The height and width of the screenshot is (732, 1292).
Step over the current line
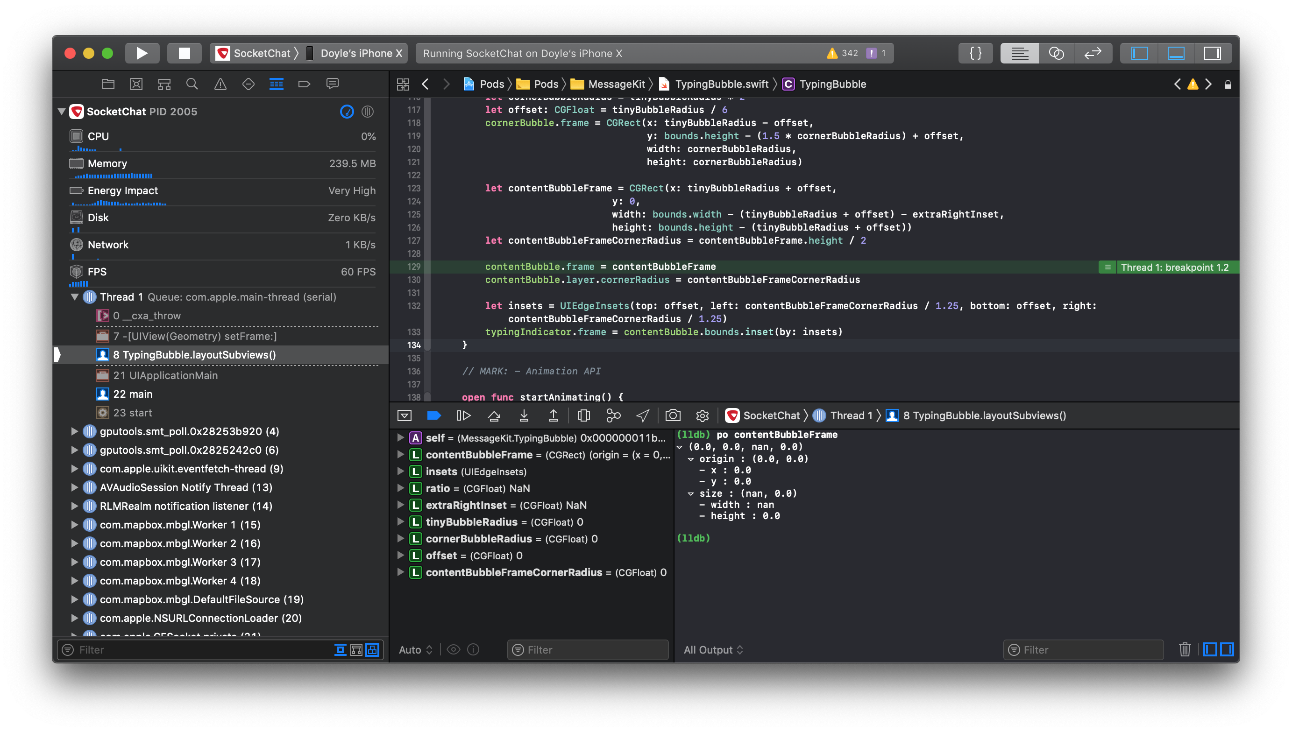[x=494, y=415]
